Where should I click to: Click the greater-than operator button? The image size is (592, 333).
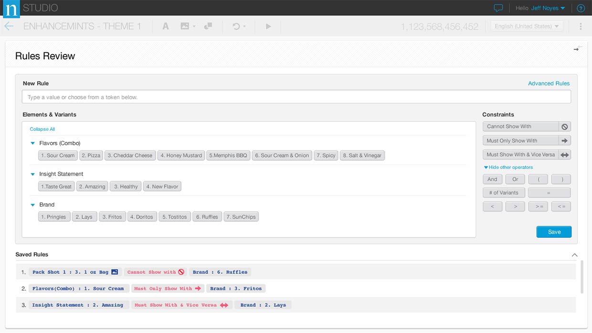[x=515, y=207]
